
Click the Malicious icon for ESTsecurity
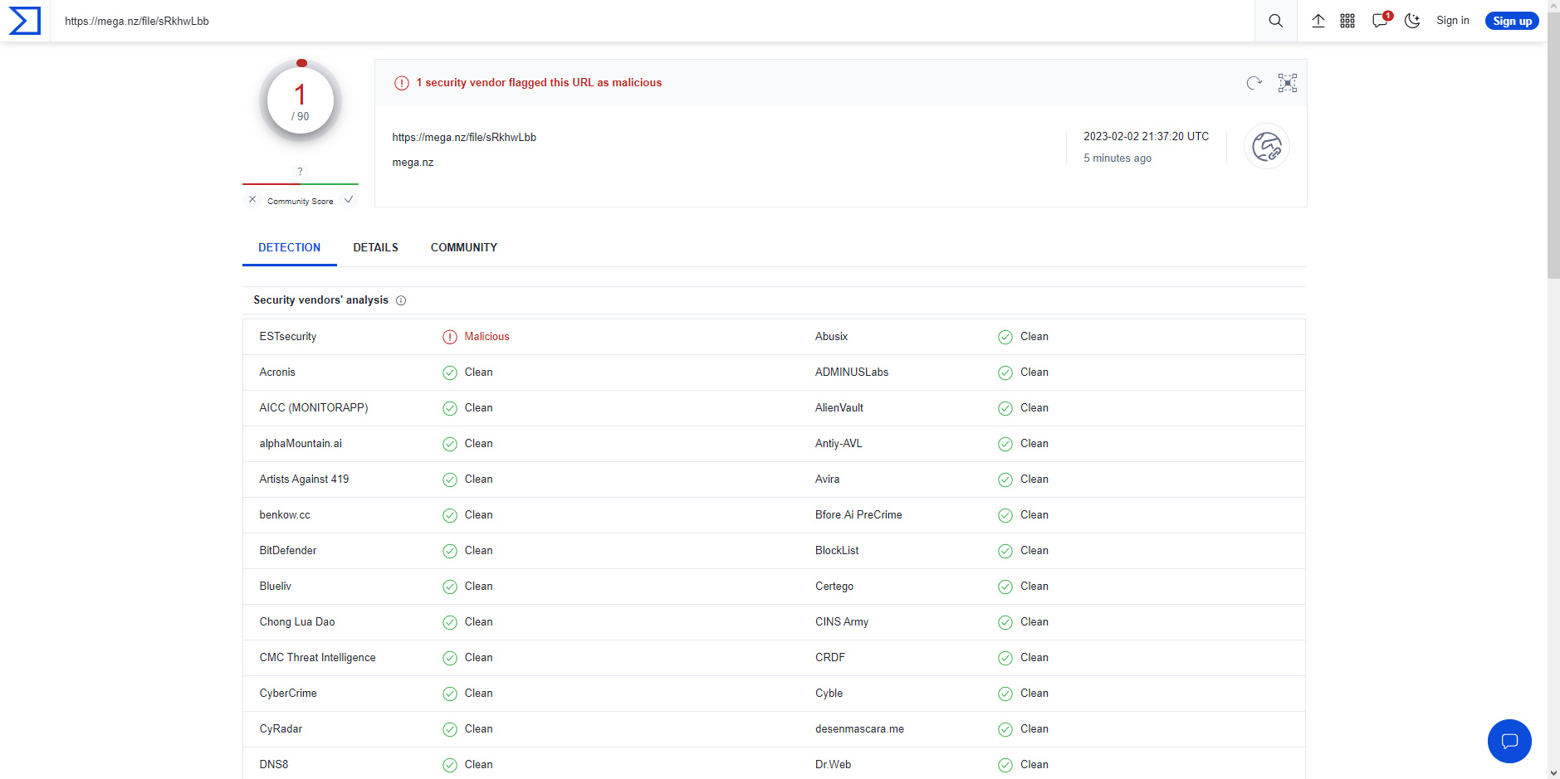450,337
